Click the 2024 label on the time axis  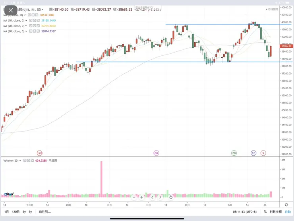point(69,205)
